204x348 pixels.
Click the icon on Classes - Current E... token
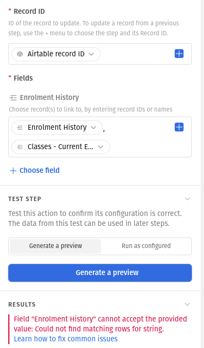[x=20, y=147]
